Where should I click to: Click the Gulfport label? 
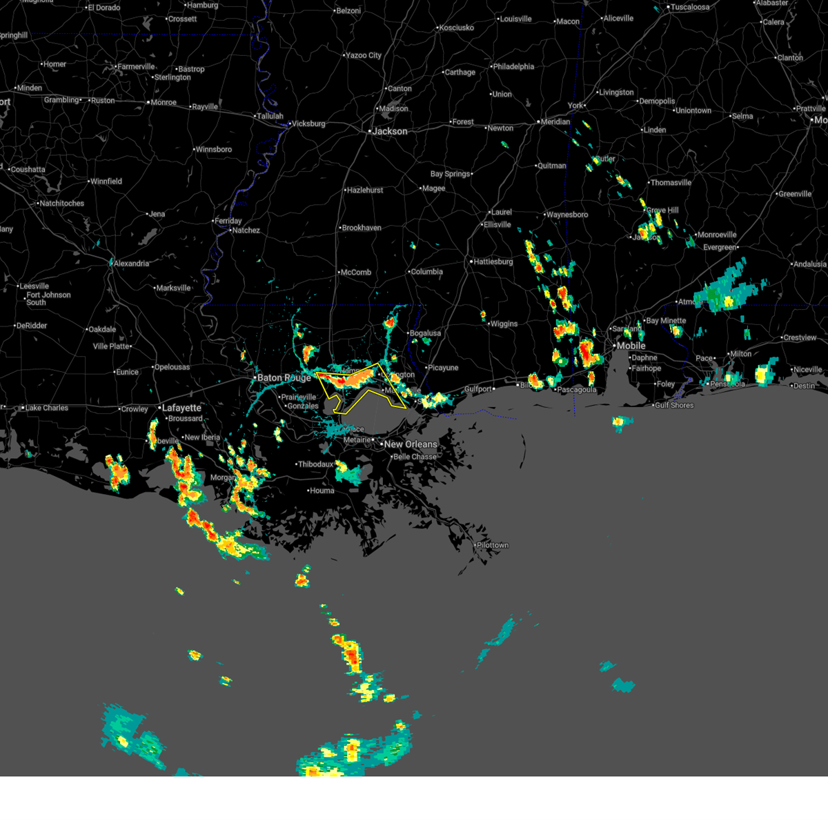tap(479, 389)
